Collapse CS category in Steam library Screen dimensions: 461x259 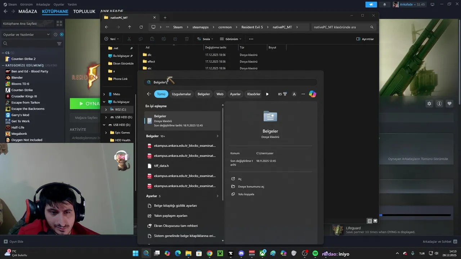3,53
